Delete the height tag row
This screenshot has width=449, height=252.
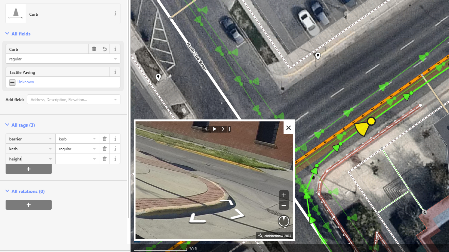point(105,159)
